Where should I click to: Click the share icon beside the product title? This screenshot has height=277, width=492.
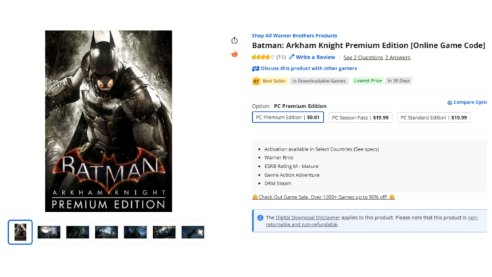[235, 40]
